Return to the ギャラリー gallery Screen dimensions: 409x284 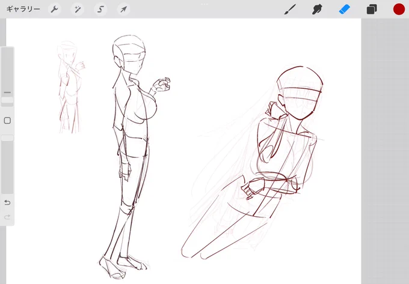[23, 9]
